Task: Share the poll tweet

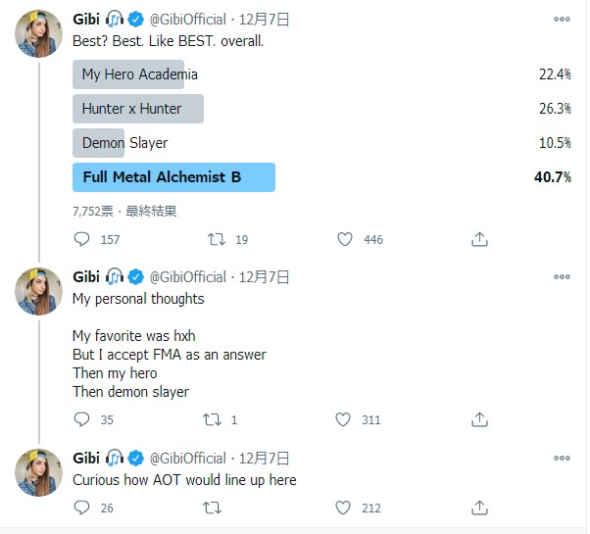Action: click(479, 239)
